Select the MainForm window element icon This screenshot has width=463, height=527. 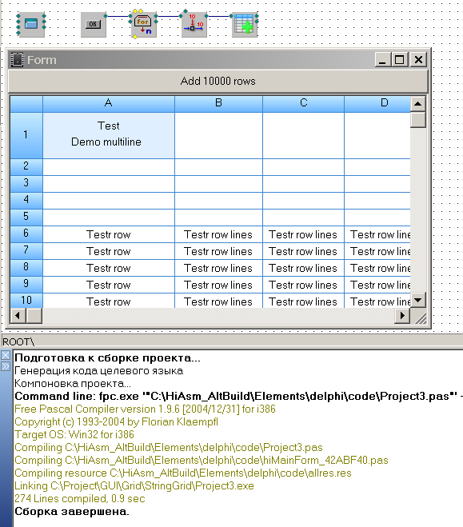pyautogui.click(x=31, y=24)
